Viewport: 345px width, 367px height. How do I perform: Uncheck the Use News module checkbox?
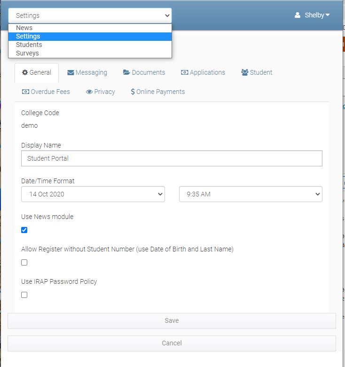pos(24,230)
